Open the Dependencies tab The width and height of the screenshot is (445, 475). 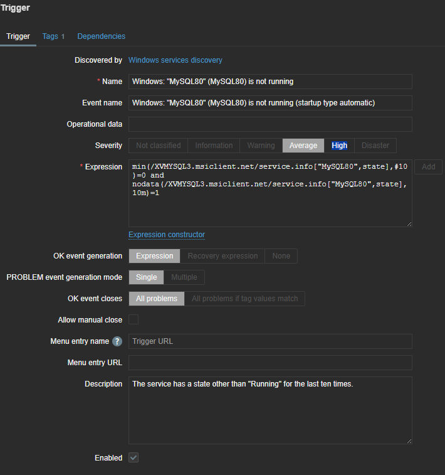(x=101, y=36)
